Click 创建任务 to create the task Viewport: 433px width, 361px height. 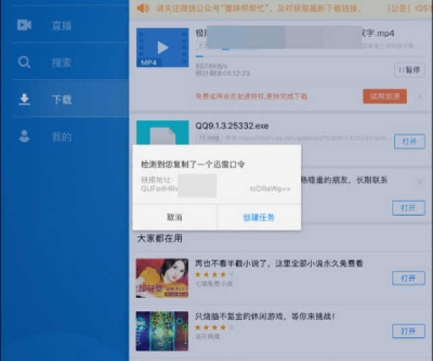(x=259, y=217)
